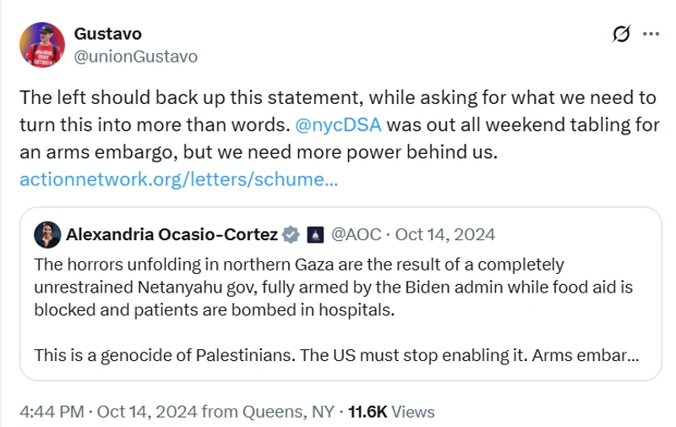The width and height of the screenshot is (676, 427).
Task: Click the quoted post's Oct 14, 2024 date
Action: tap(445, 233)
